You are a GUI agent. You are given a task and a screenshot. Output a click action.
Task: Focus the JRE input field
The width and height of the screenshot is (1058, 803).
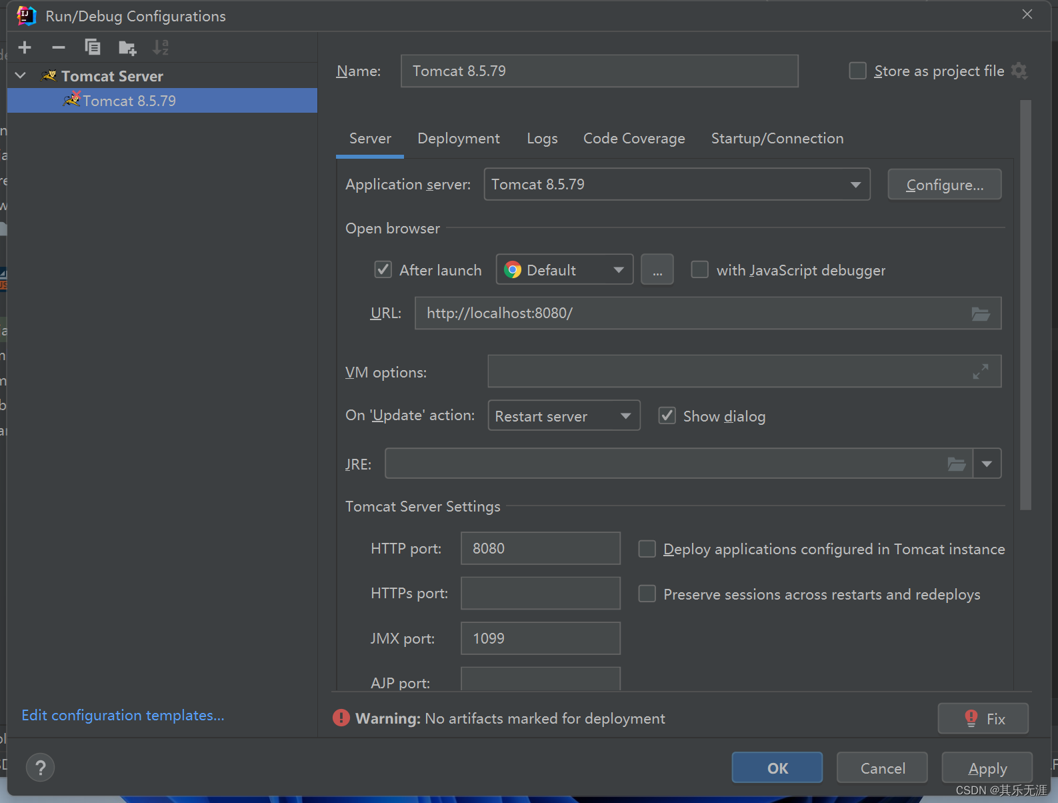tap(679, 464)
